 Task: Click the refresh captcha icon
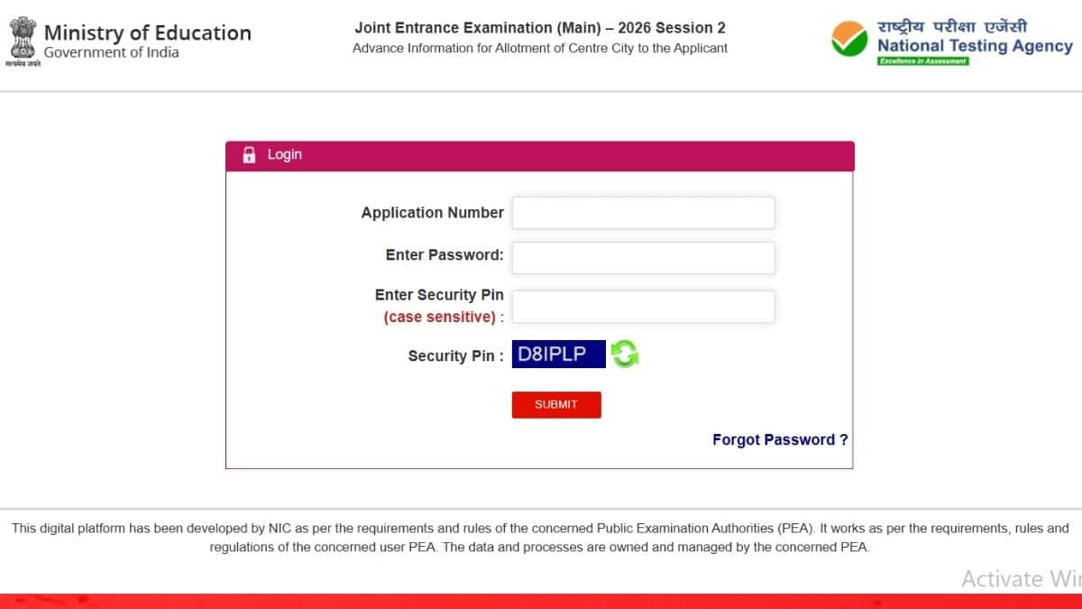(x=625, y=354)
